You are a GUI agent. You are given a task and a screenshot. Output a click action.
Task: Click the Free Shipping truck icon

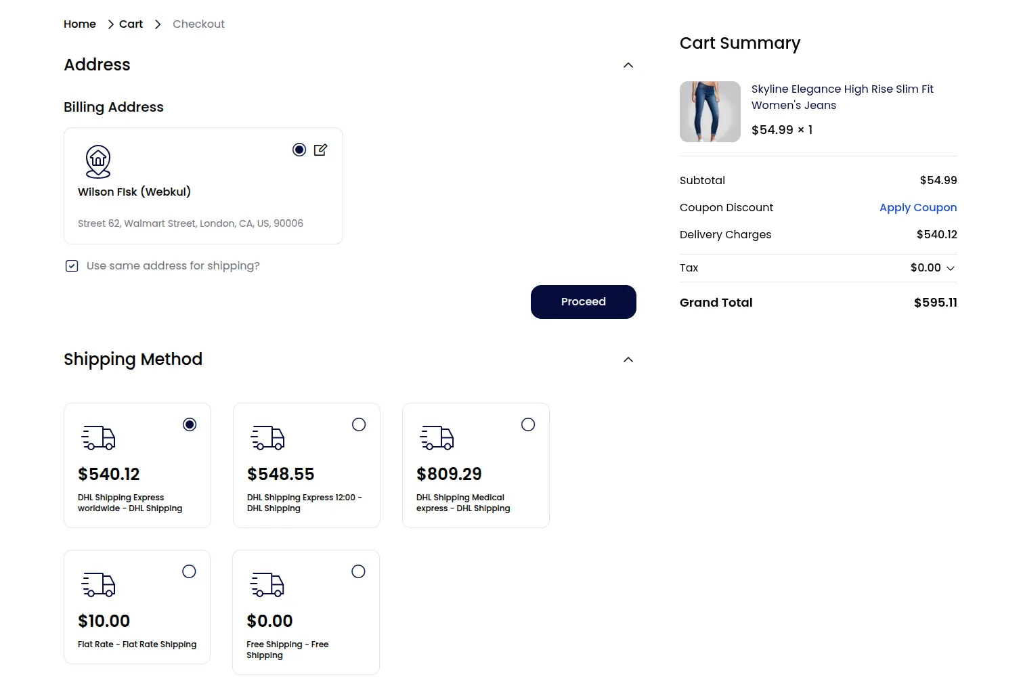[x=268, y=584]
